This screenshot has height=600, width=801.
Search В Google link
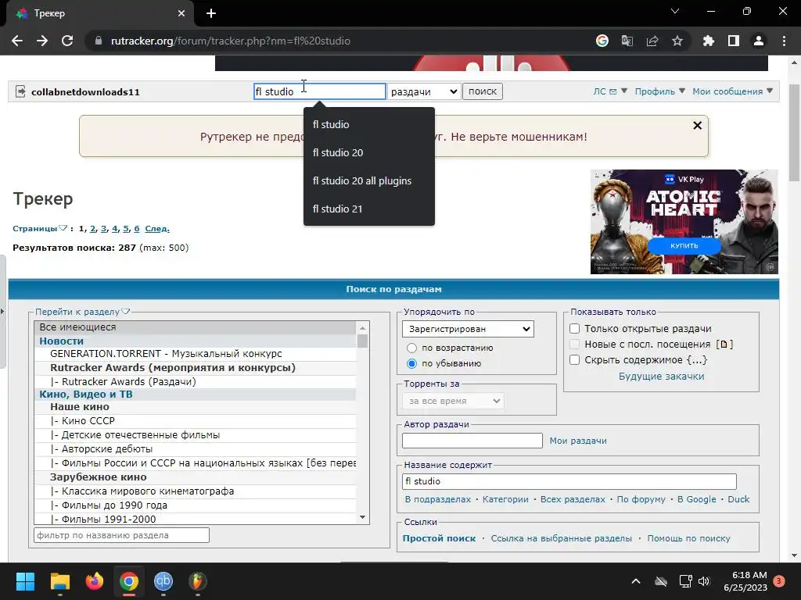click(696, 499)
